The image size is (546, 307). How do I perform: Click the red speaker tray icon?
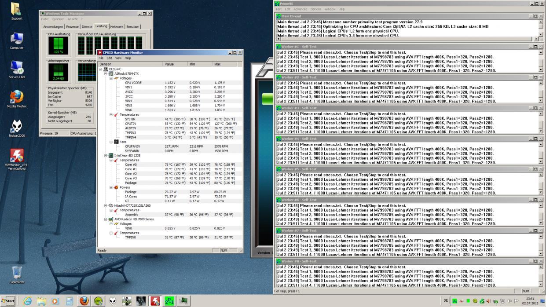coord(488,301)
